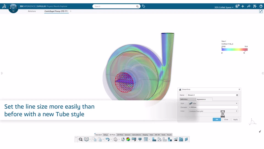Expand the undo history dropdown arrow

(x=111, y=140)
